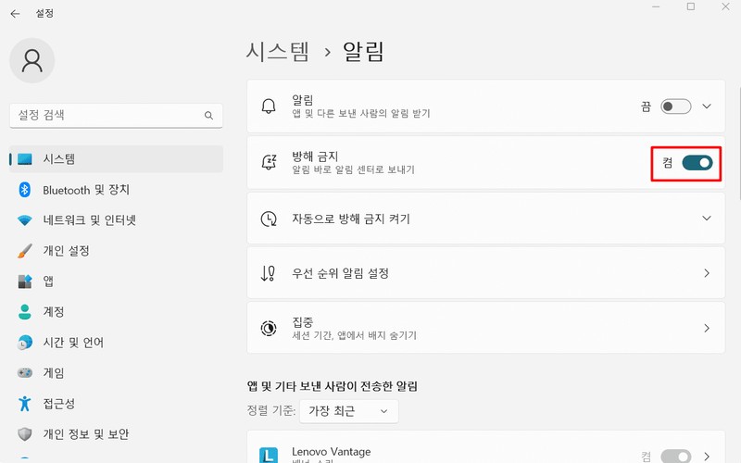Open Lenovo Vantage notification details arrow
Image resolution: width=741 pixels, height=463 pixels.
coord(707,457)
